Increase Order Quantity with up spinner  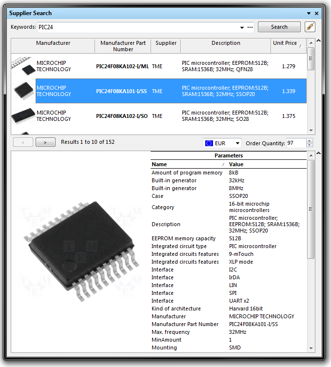(310, 141)
